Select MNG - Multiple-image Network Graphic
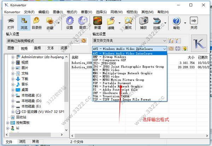Image resolution: width=212 pixels, height=146 pixels. [130, 73]
